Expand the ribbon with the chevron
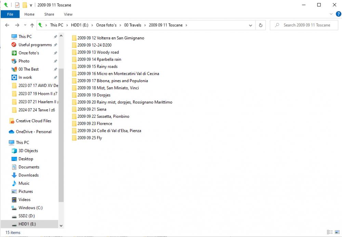This screenshot has width=342, height=237. click(331, 14)
